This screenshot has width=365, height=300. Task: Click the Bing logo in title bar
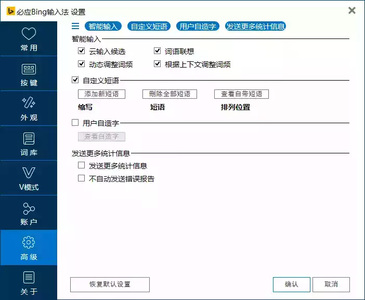click(11, 11)
